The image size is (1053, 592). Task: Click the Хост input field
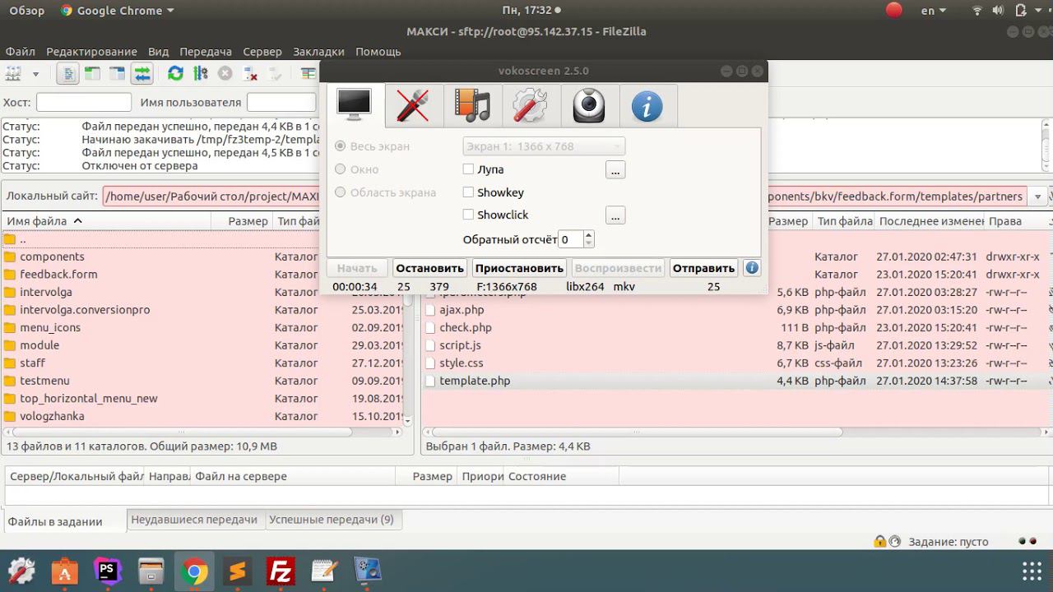(x=84, y=102)
